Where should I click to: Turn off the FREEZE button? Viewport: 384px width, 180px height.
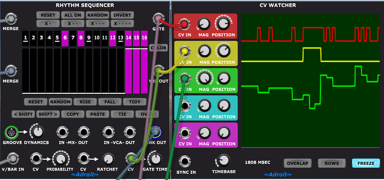[366, 163]
